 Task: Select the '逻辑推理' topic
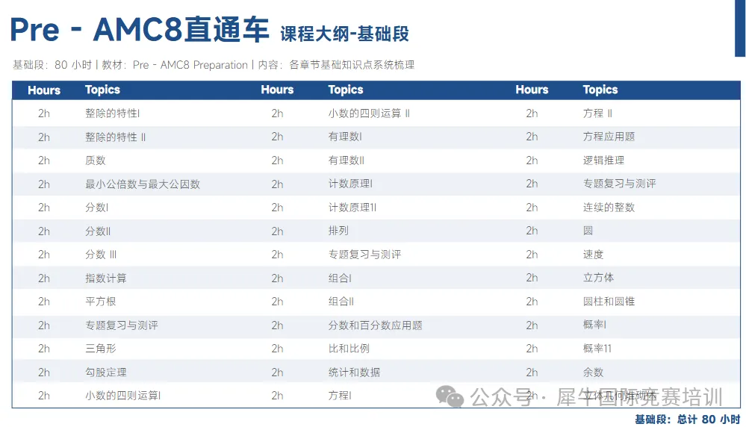604,160
